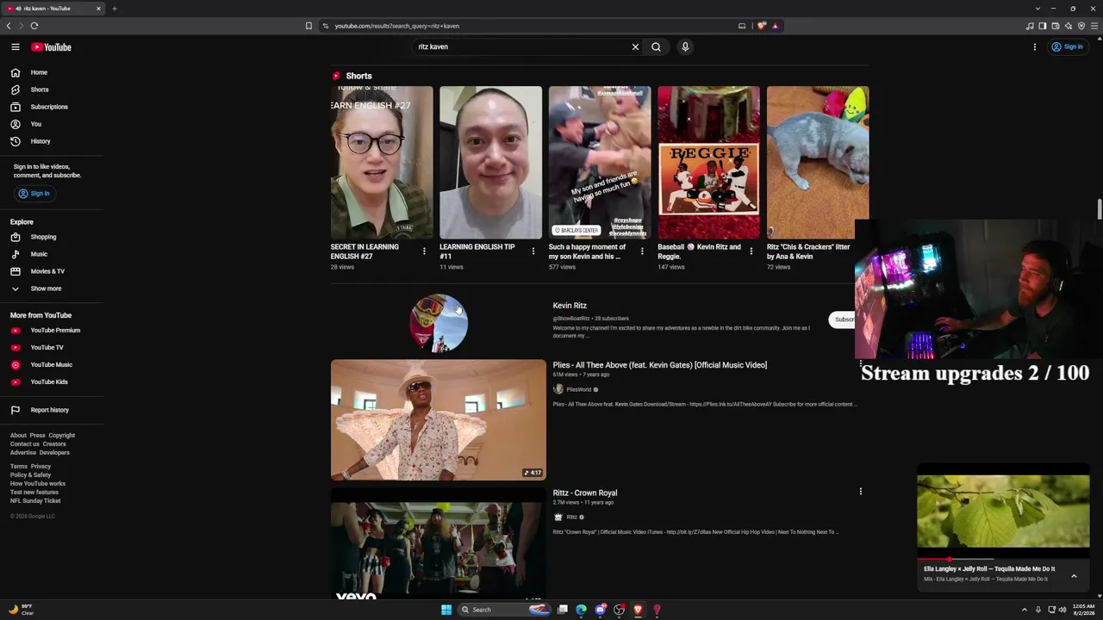
Task: Open the Kevin Ritz channel avatar
Action: (x=439, y=323)
